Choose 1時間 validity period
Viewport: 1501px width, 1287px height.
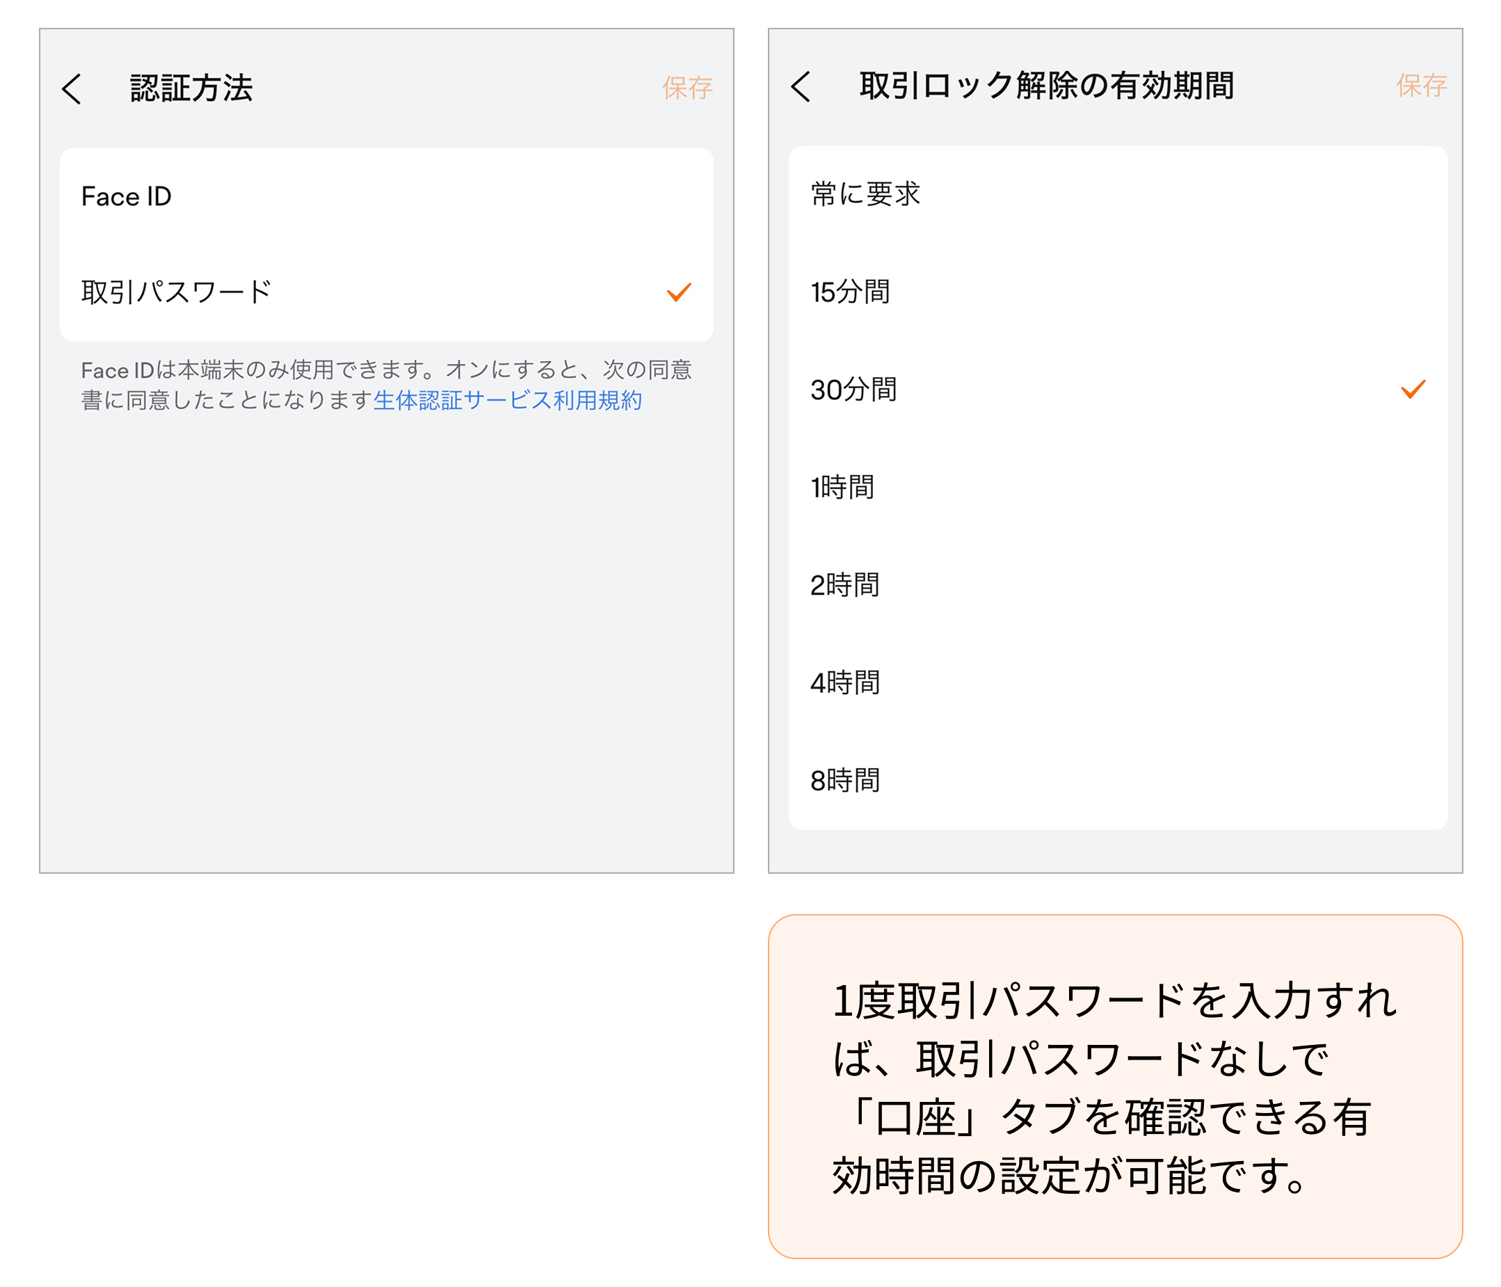tap(842, 487)
